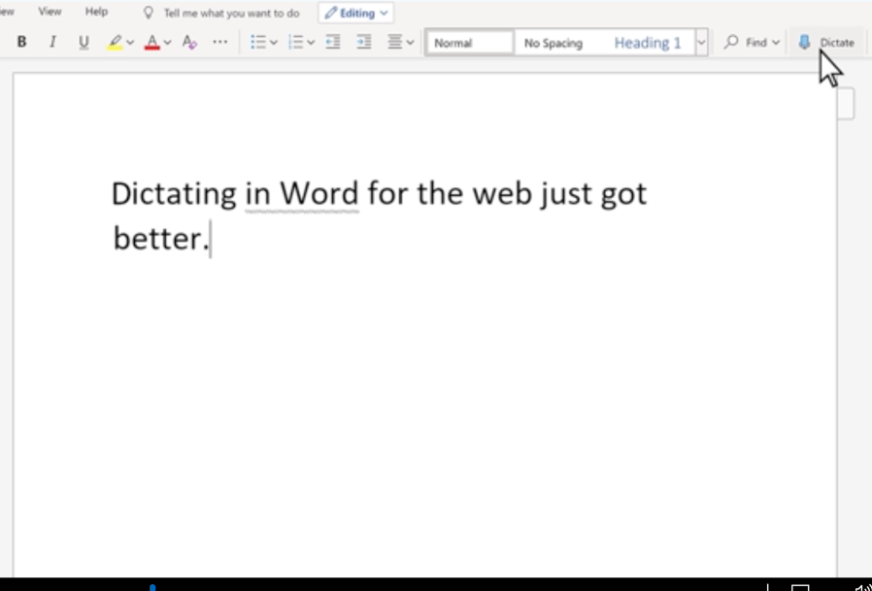
Task: Click the word 'better.' in the document
Action: (161, 239)
